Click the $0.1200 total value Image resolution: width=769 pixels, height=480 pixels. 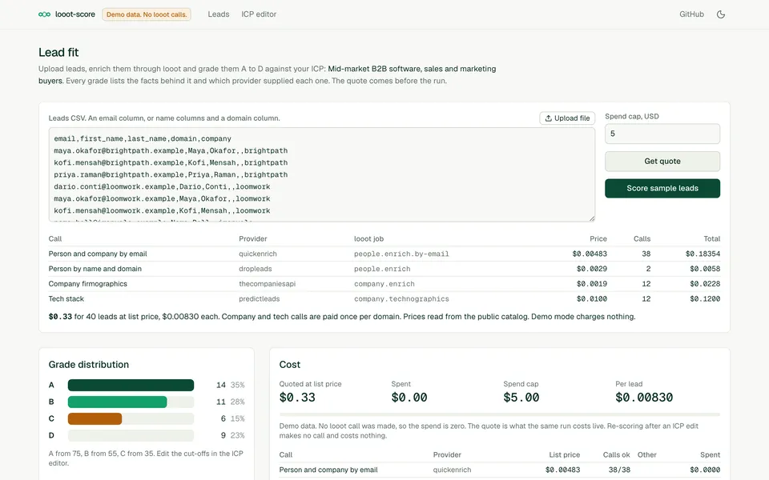705,298
